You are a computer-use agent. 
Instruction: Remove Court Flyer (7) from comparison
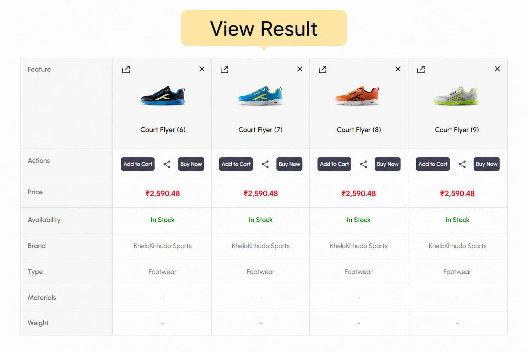pyautogui.click(x=300, y=69)
